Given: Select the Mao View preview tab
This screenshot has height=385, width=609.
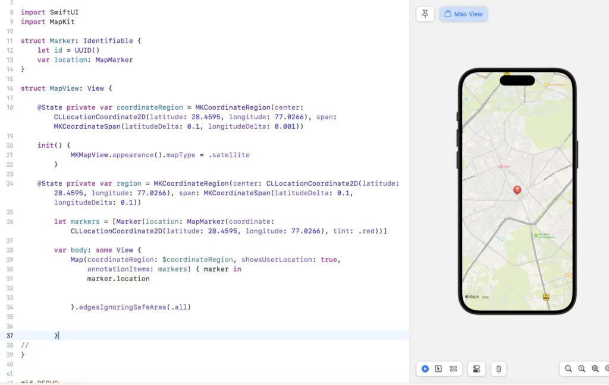Looking at the screenshot, I should 463,14.
